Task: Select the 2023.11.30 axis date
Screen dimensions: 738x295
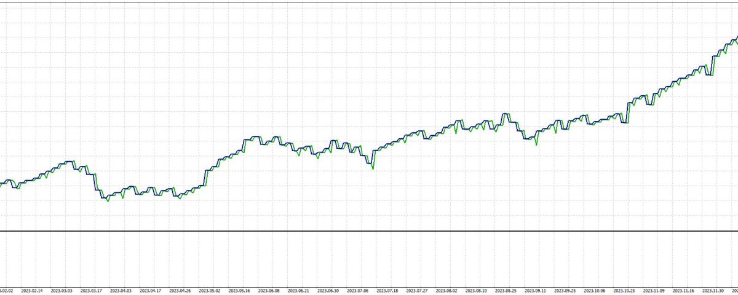Action: [713, 291]
